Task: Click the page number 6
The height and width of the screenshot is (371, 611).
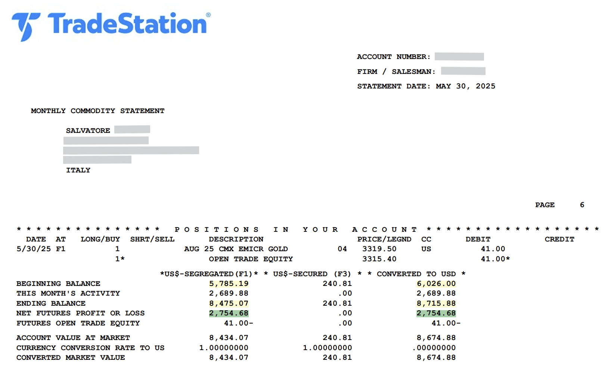Action: (582, 205)
